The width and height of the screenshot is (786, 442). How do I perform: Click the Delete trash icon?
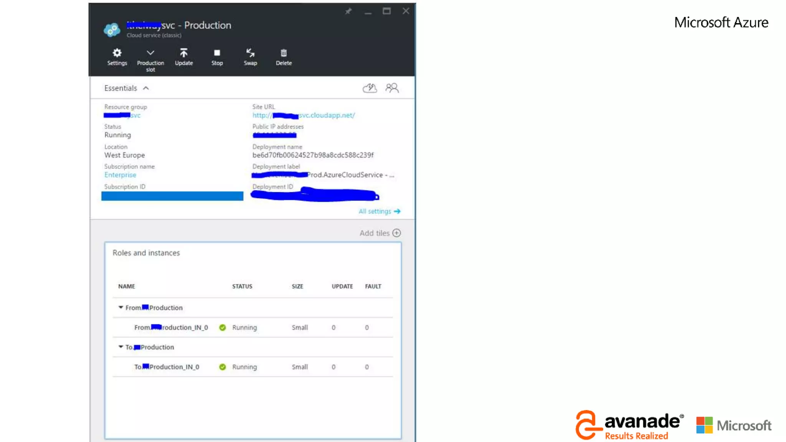pyautogui.click(x=284, y=53)
